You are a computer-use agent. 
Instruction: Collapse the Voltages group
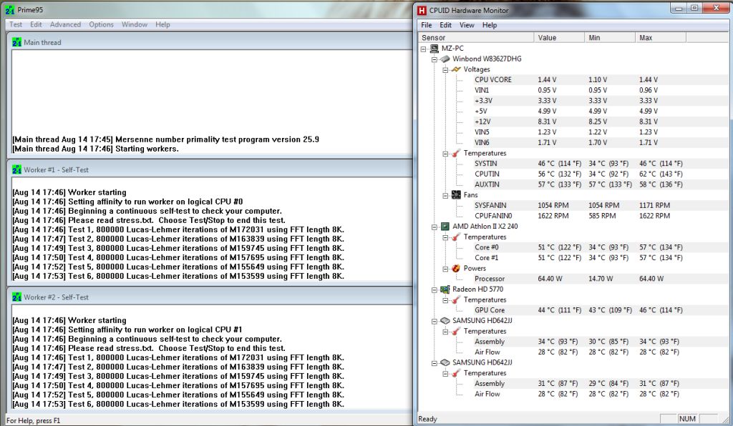click(445, 70)
